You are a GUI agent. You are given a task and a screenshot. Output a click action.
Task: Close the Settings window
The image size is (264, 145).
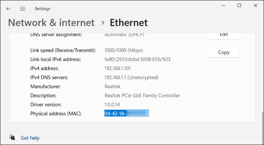(255, 6)
